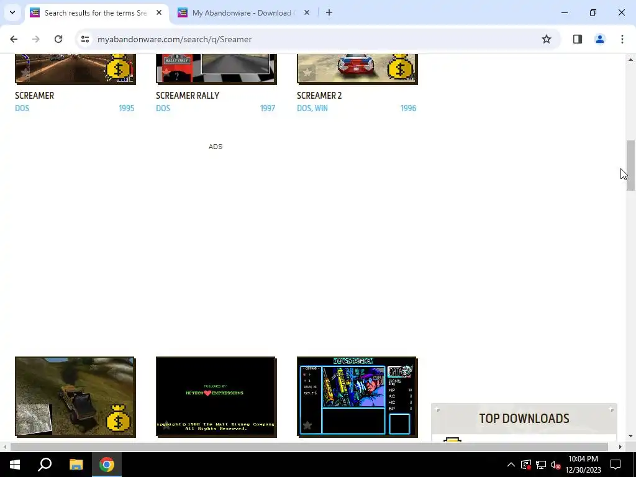
Task: Open Screamer game thumbnail
Action: pyautogui.click(x=75, y=69)
